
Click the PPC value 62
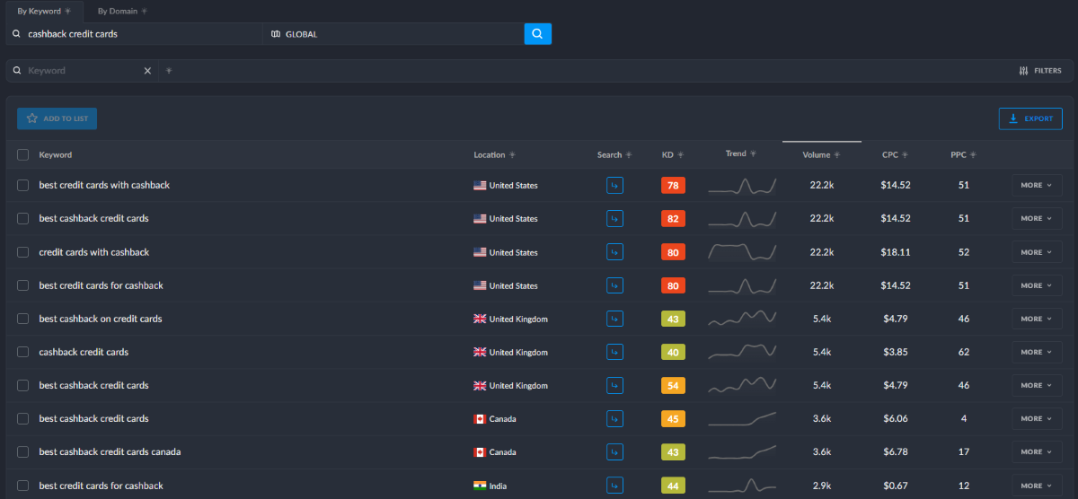click(964, 353)
